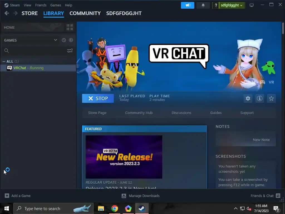This screenshot has width=285, height=214.
Task: Sort library by recent activity clock icon
Action: [x=64, y=40]
